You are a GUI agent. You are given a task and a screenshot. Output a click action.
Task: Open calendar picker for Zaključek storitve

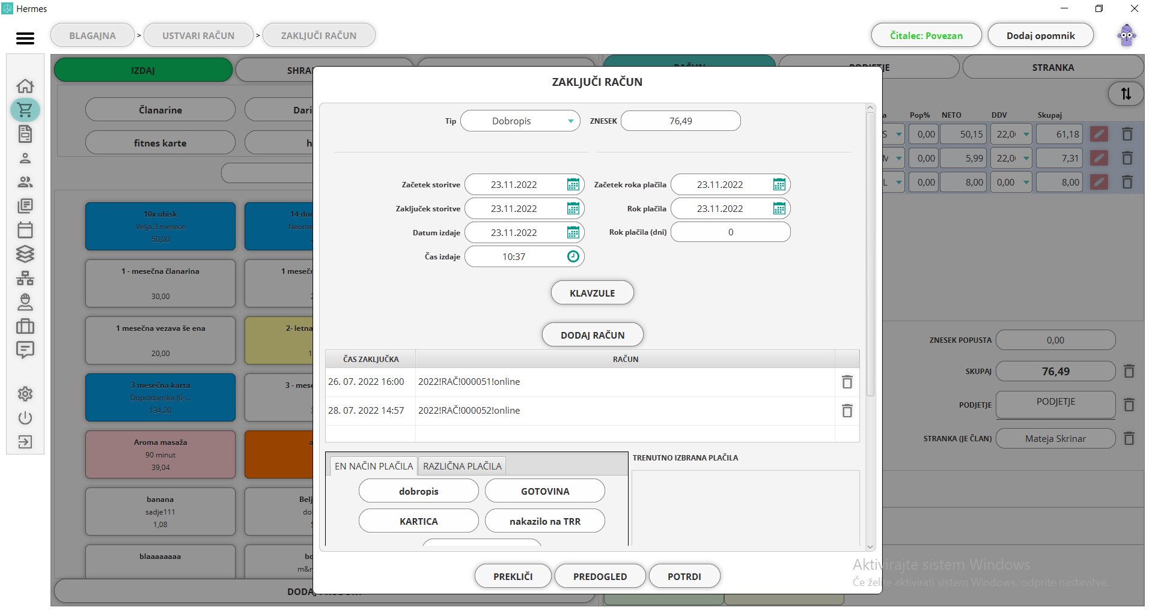(573, 208)
